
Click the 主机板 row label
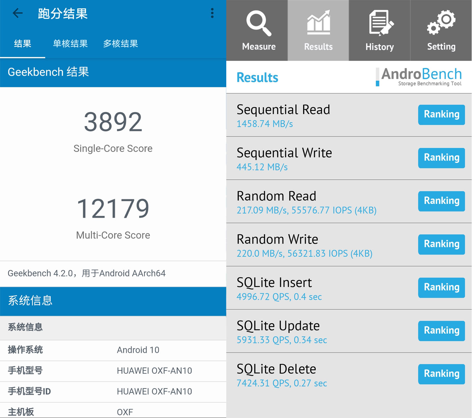click(21, 412)
